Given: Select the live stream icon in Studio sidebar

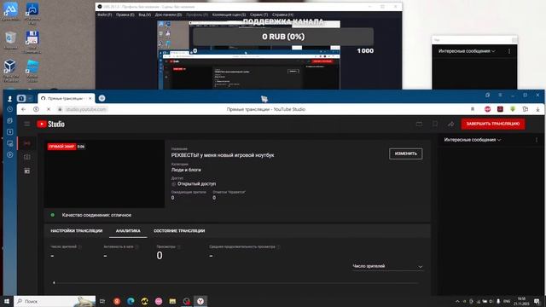Looking at the screenshot, I should tap(26, 143).
